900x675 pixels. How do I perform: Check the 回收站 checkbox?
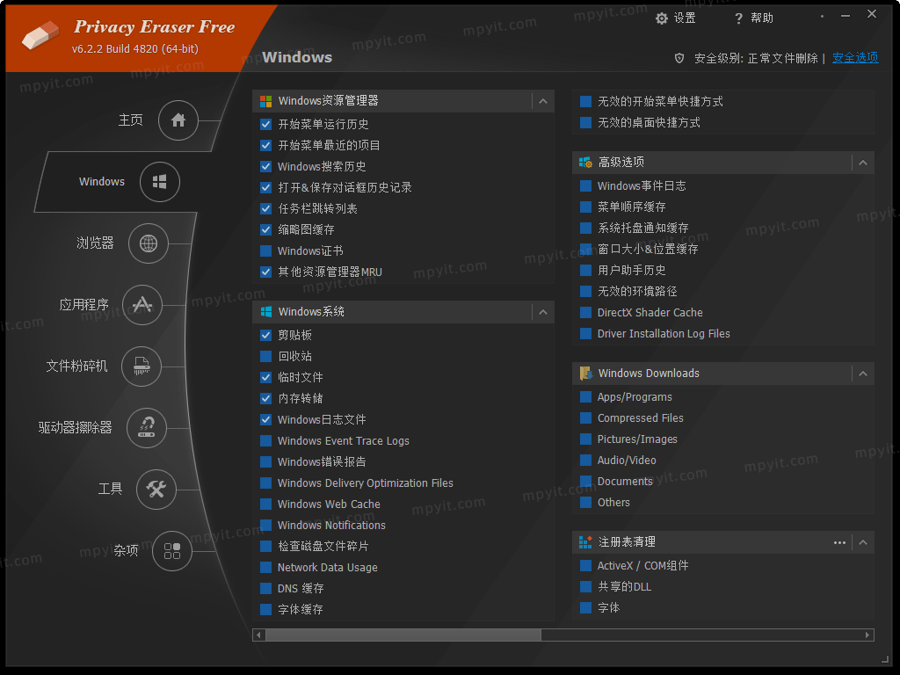[x=265, y=357]
